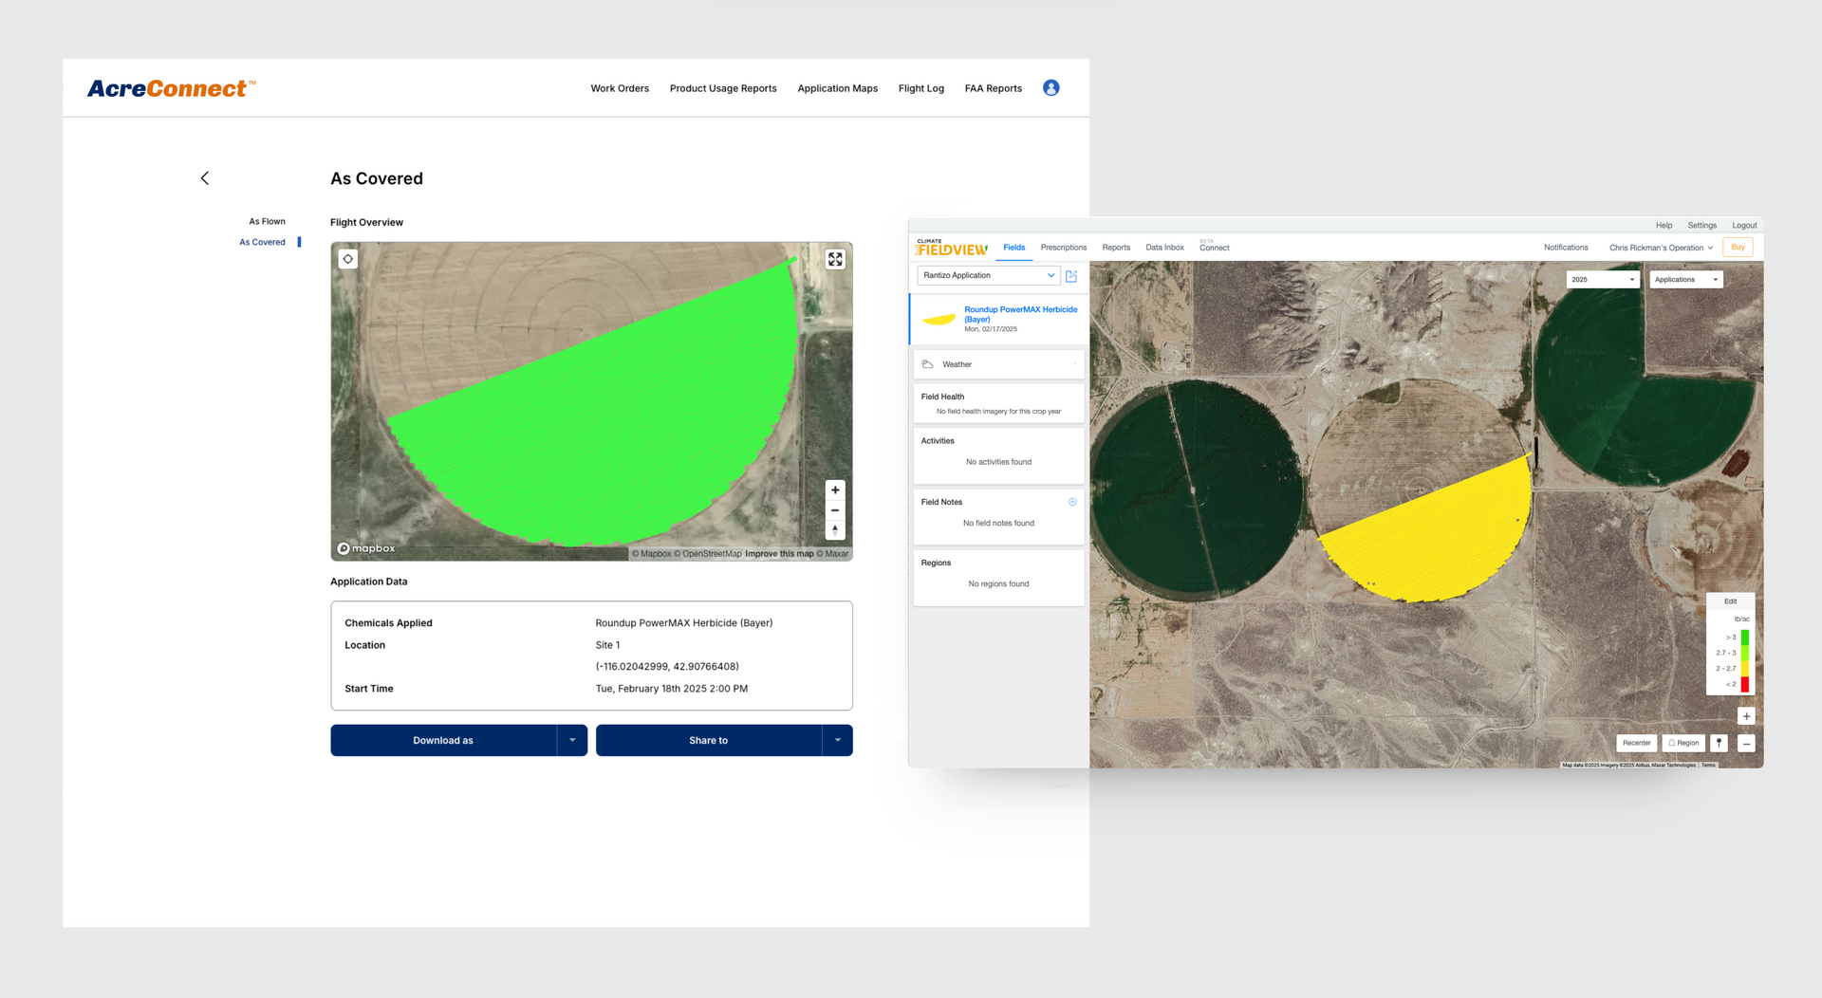
Task: Open the 2025 year dropdown
Action: (x=1603, y=279)
